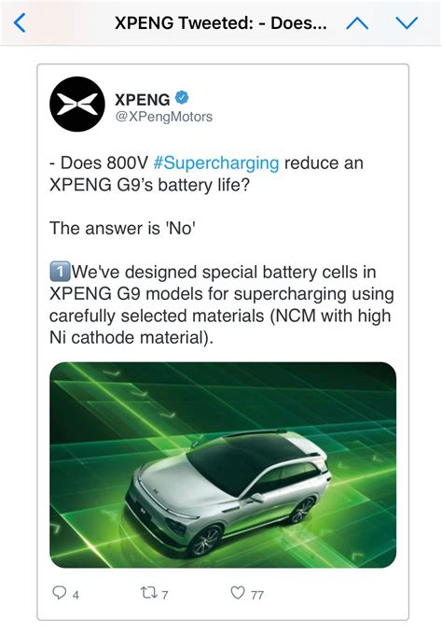The height and width of the screenshot is (634, 442).
Task: Click the "XPENG Tweeted: - Does..." header title
Action: [221, 23]
